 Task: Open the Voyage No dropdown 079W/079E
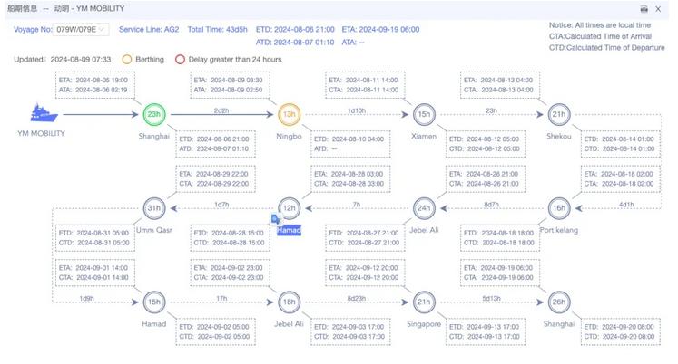pos(81,29)
